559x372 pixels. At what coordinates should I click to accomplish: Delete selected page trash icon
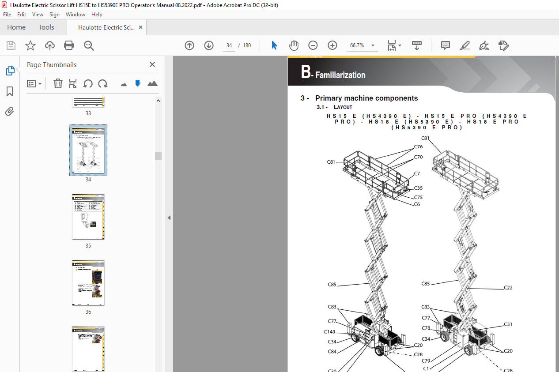pyautogui.click(x=58, y=83)
